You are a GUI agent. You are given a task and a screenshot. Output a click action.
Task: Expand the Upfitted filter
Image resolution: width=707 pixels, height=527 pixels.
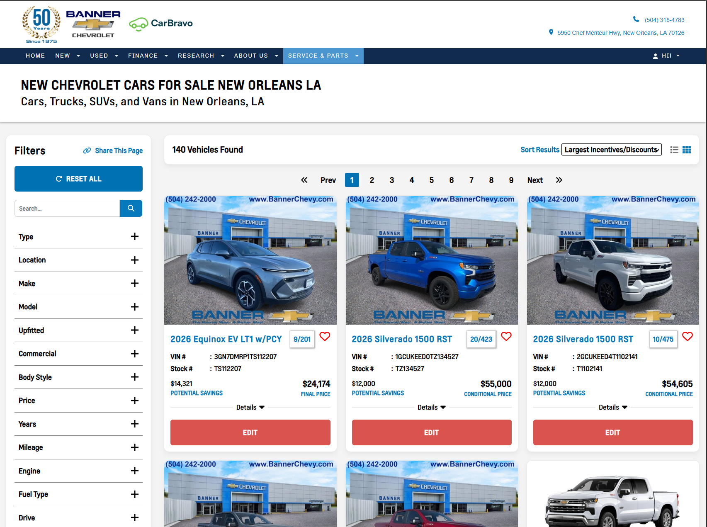[x=78, y=330]
